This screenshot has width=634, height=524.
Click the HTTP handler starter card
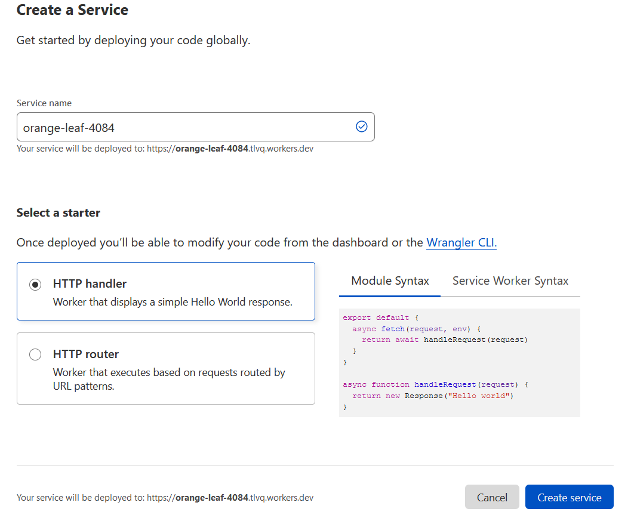(x=165, y=291)
